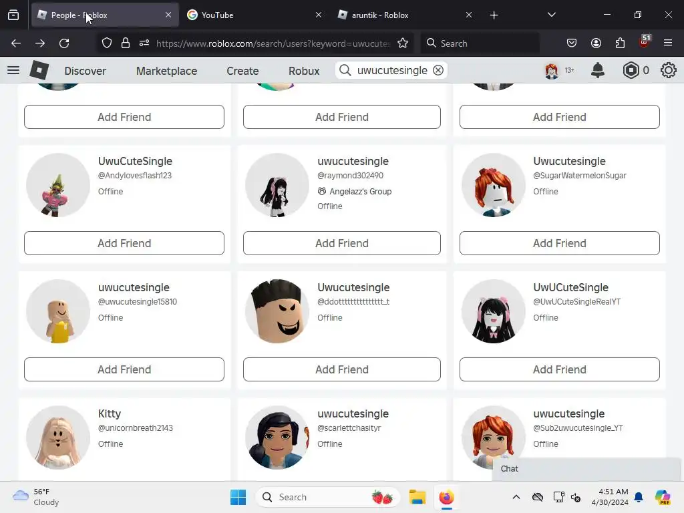Click the Roblox logo home icon
Image resolution: width=684 pixels, height=513 pixels.
pos(39,69)
